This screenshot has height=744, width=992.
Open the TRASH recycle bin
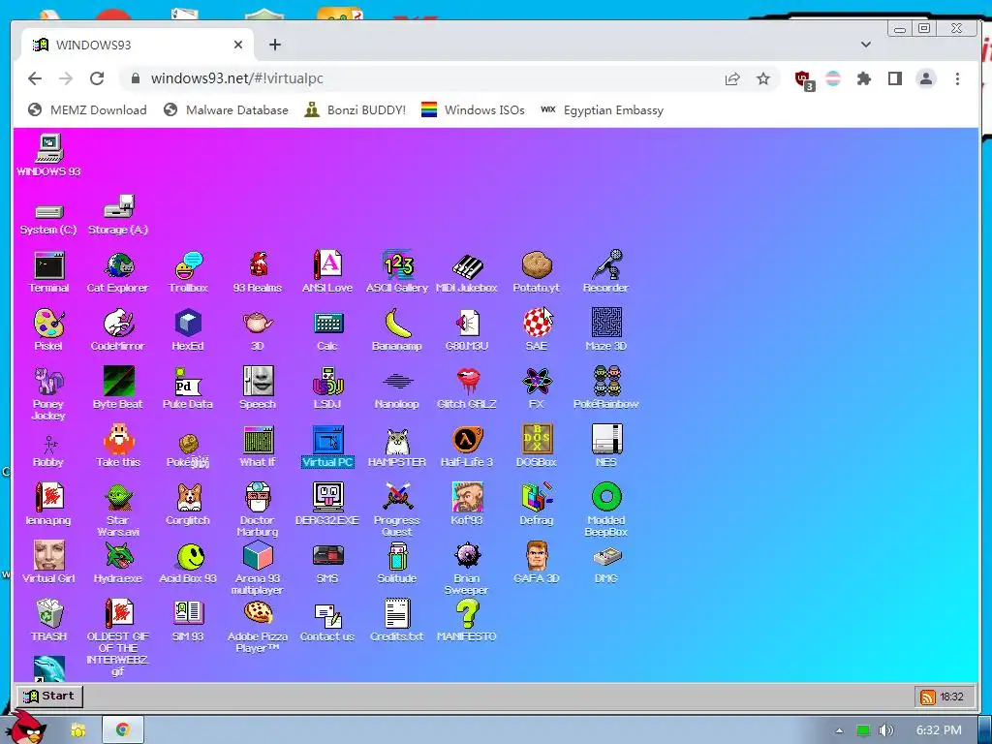click(x=48, y=621)
